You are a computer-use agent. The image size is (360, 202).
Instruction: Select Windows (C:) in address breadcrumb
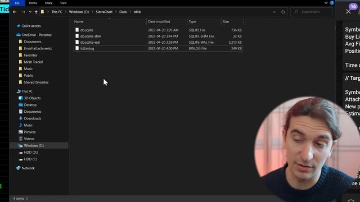click(79, 12)
